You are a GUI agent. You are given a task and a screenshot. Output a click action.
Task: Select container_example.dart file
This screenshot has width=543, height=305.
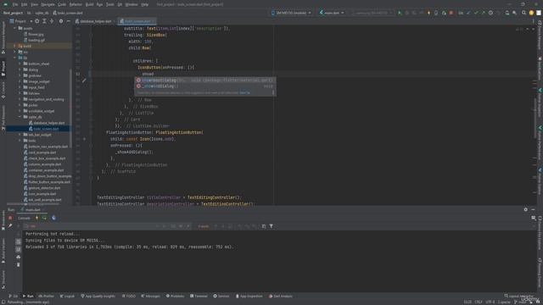tap(43, 170)
